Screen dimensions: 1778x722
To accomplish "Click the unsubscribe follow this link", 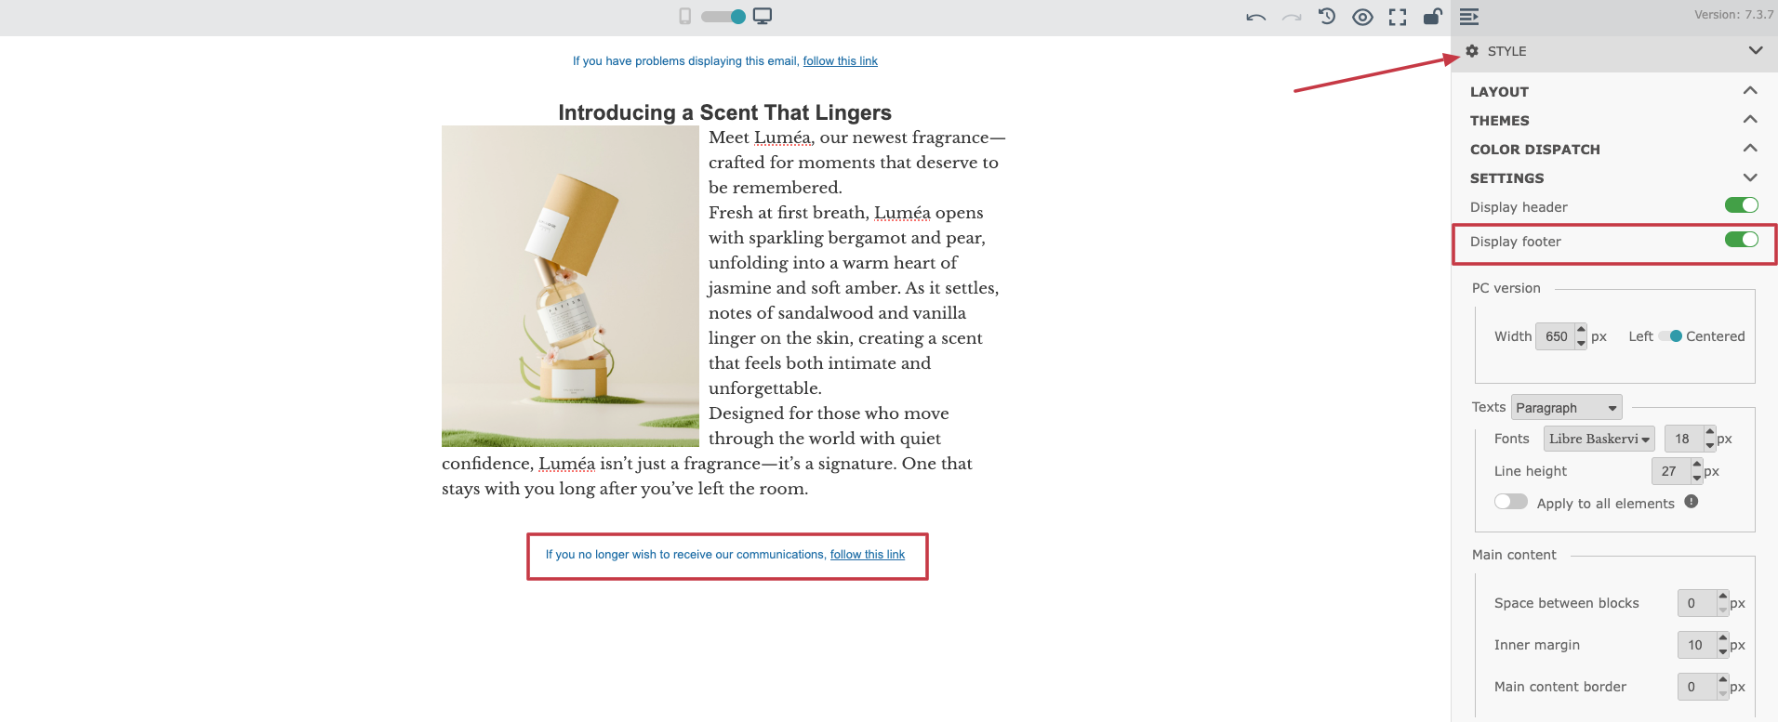I will coord(868,555).
